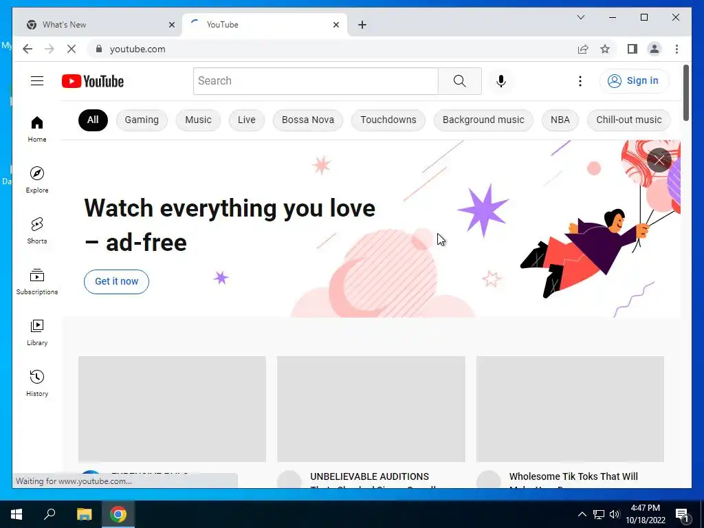Go to Home in the sidebar
Viewport: 704px width, 528px height.
(37, 129)
